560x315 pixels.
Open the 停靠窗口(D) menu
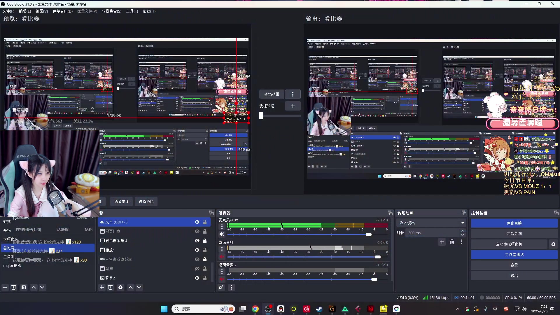tap(62, 11)
